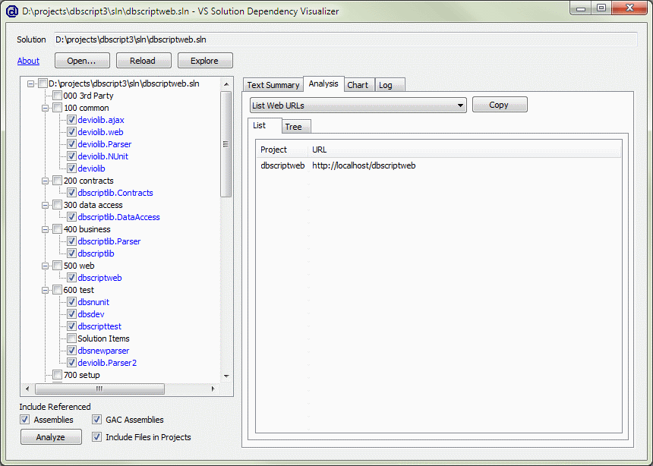Viewport: 653px width, 466px height.
Task: Collapse the 100 common folder
Action: 45,108
